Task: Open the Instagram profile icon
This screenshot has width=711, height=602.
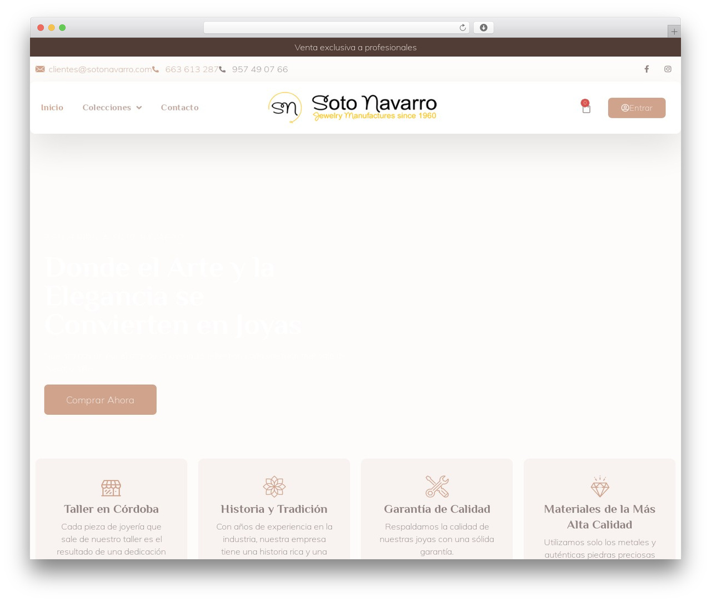Action: click(668, 69)
